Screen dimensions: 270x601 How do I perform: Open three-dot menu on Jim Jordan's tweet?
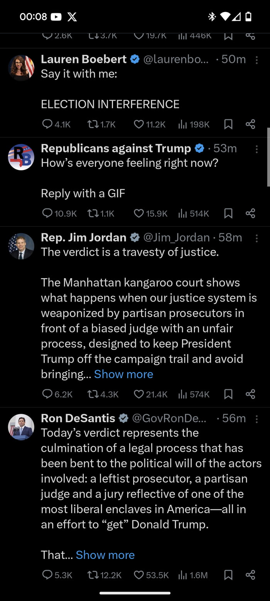tap(256, 238)
